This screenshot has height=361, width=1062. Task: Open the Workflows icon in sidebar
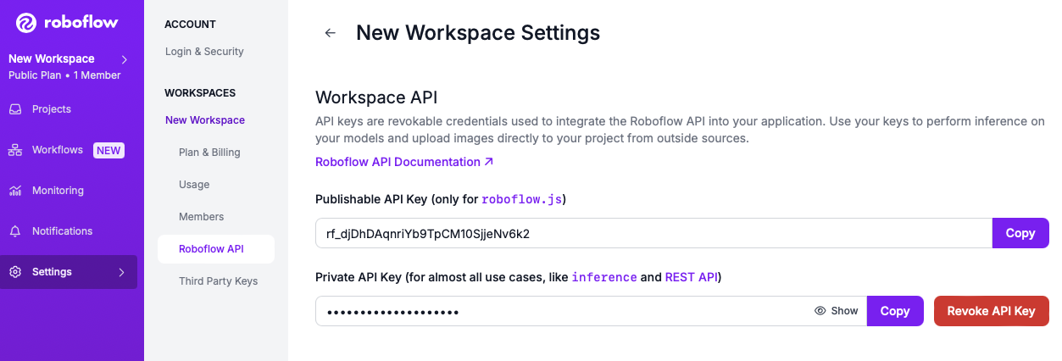point(15,150)
